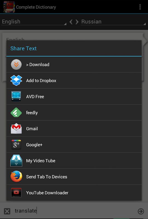
Task: Select the Google+ icon
Action: point(16,145)
